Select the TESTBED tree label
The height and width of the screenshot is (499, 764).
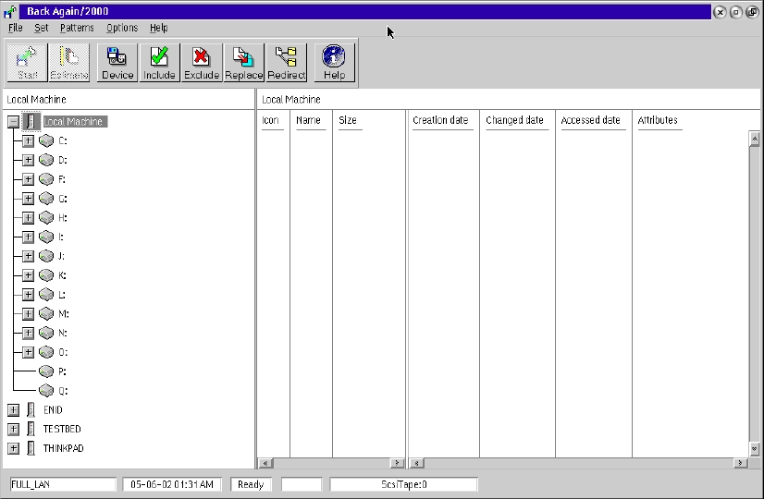click(62, 429)
